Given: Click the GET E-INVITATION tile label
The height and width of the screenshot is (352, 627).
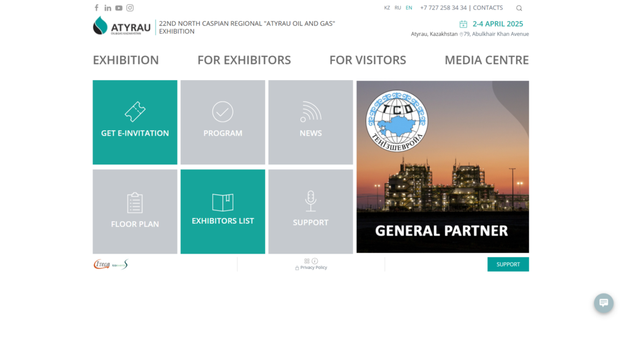Looking at the screenshot, I should pos(135,133).
